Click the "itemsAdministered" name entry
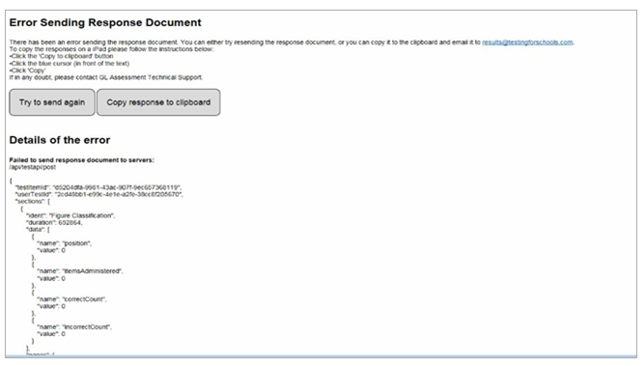644x366 pixels. tap(80, 271)
